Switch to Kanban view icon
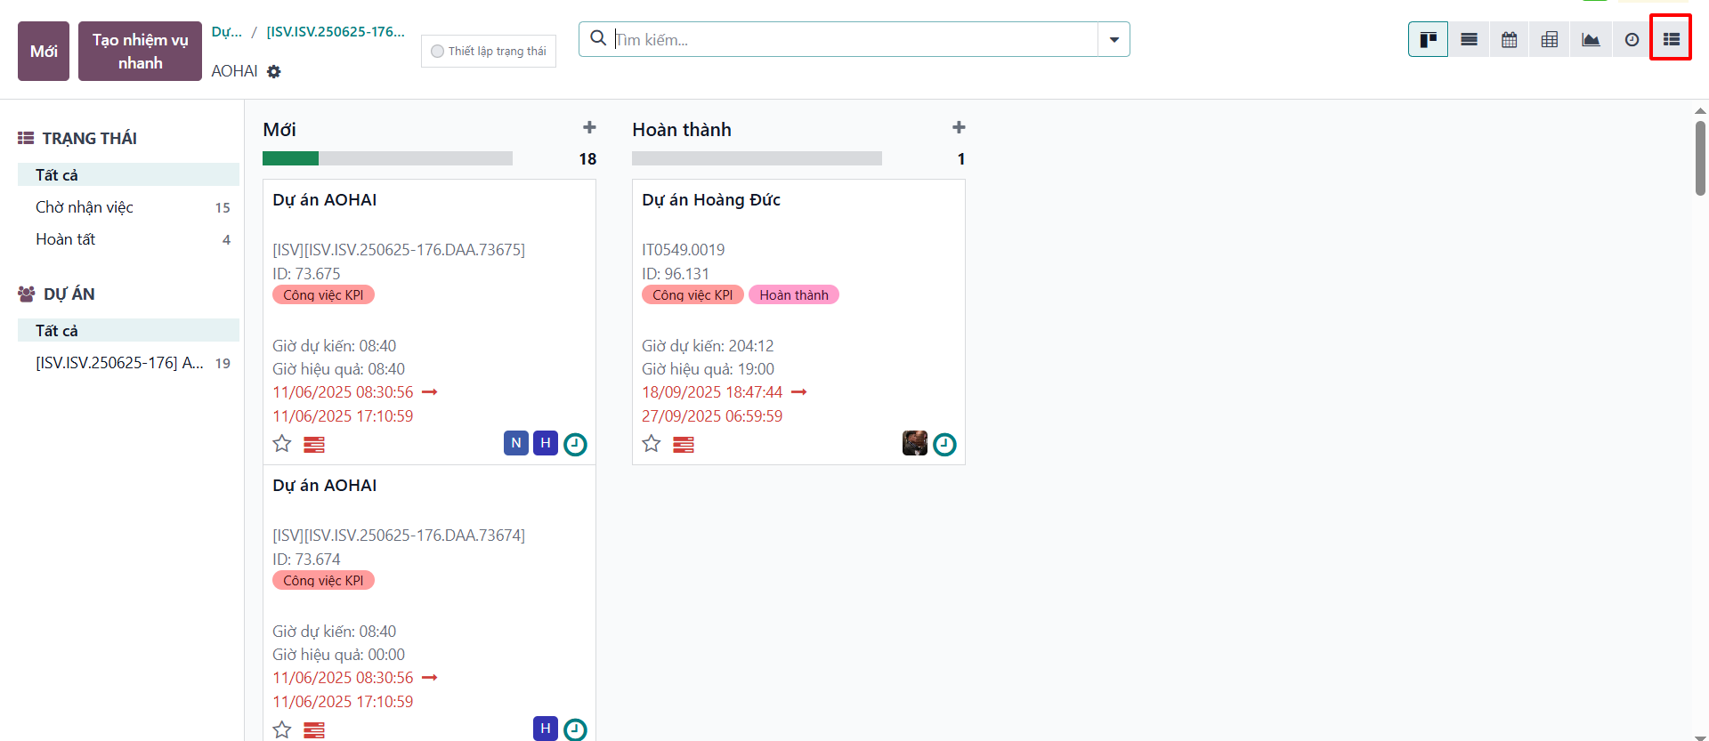This screenshot has width=1709, height=741. coord(1428,39)
